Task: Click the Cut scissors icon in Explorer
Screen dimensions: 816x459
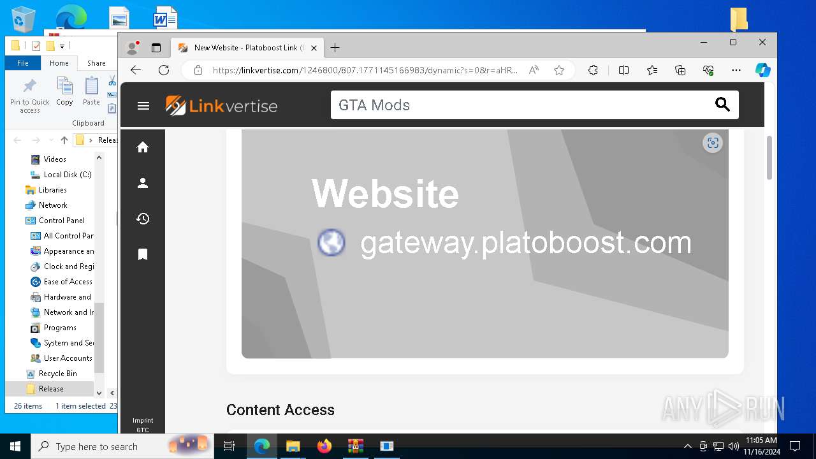Action: click(x=112, y=81)
